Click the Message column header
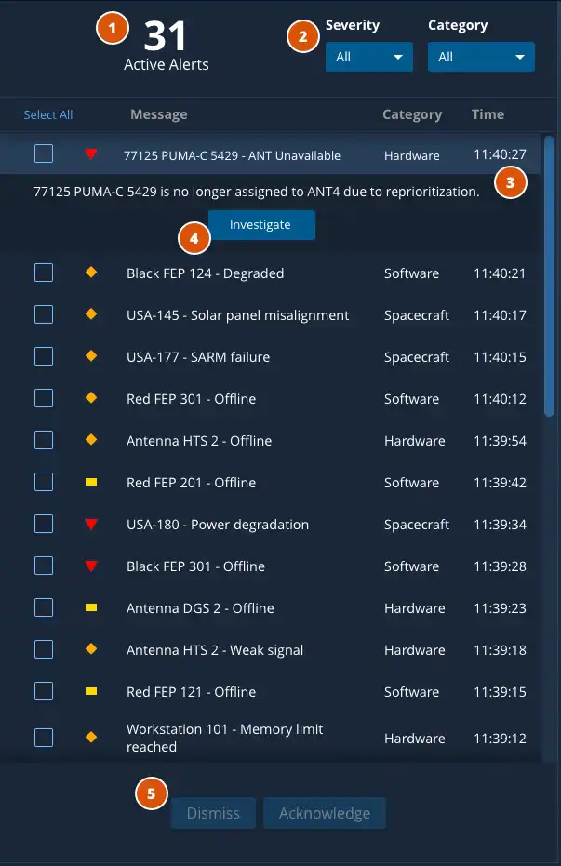This screenshot has height=866, width=561. (x=159, y=114)
